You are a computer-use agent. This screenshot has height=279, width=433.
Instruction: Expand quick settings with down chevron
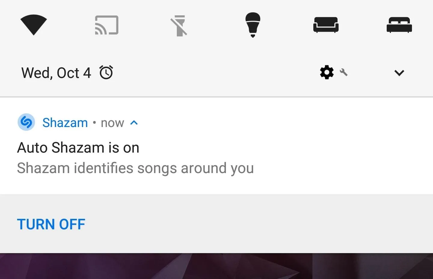pos(399,73)
